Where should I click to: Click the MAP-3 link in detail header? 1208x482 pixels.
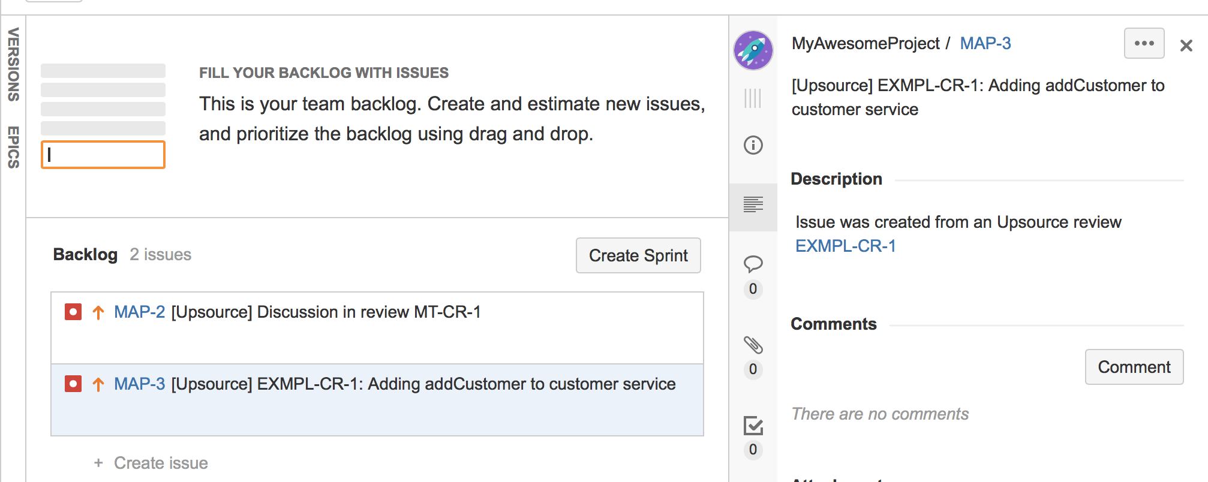(985, 44)
